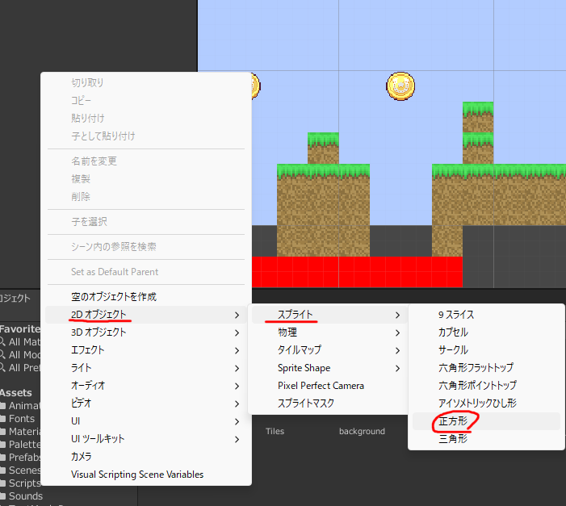Create a 9 スライス sprite
This screenshot has width=566, height=506.
[486, 315]
